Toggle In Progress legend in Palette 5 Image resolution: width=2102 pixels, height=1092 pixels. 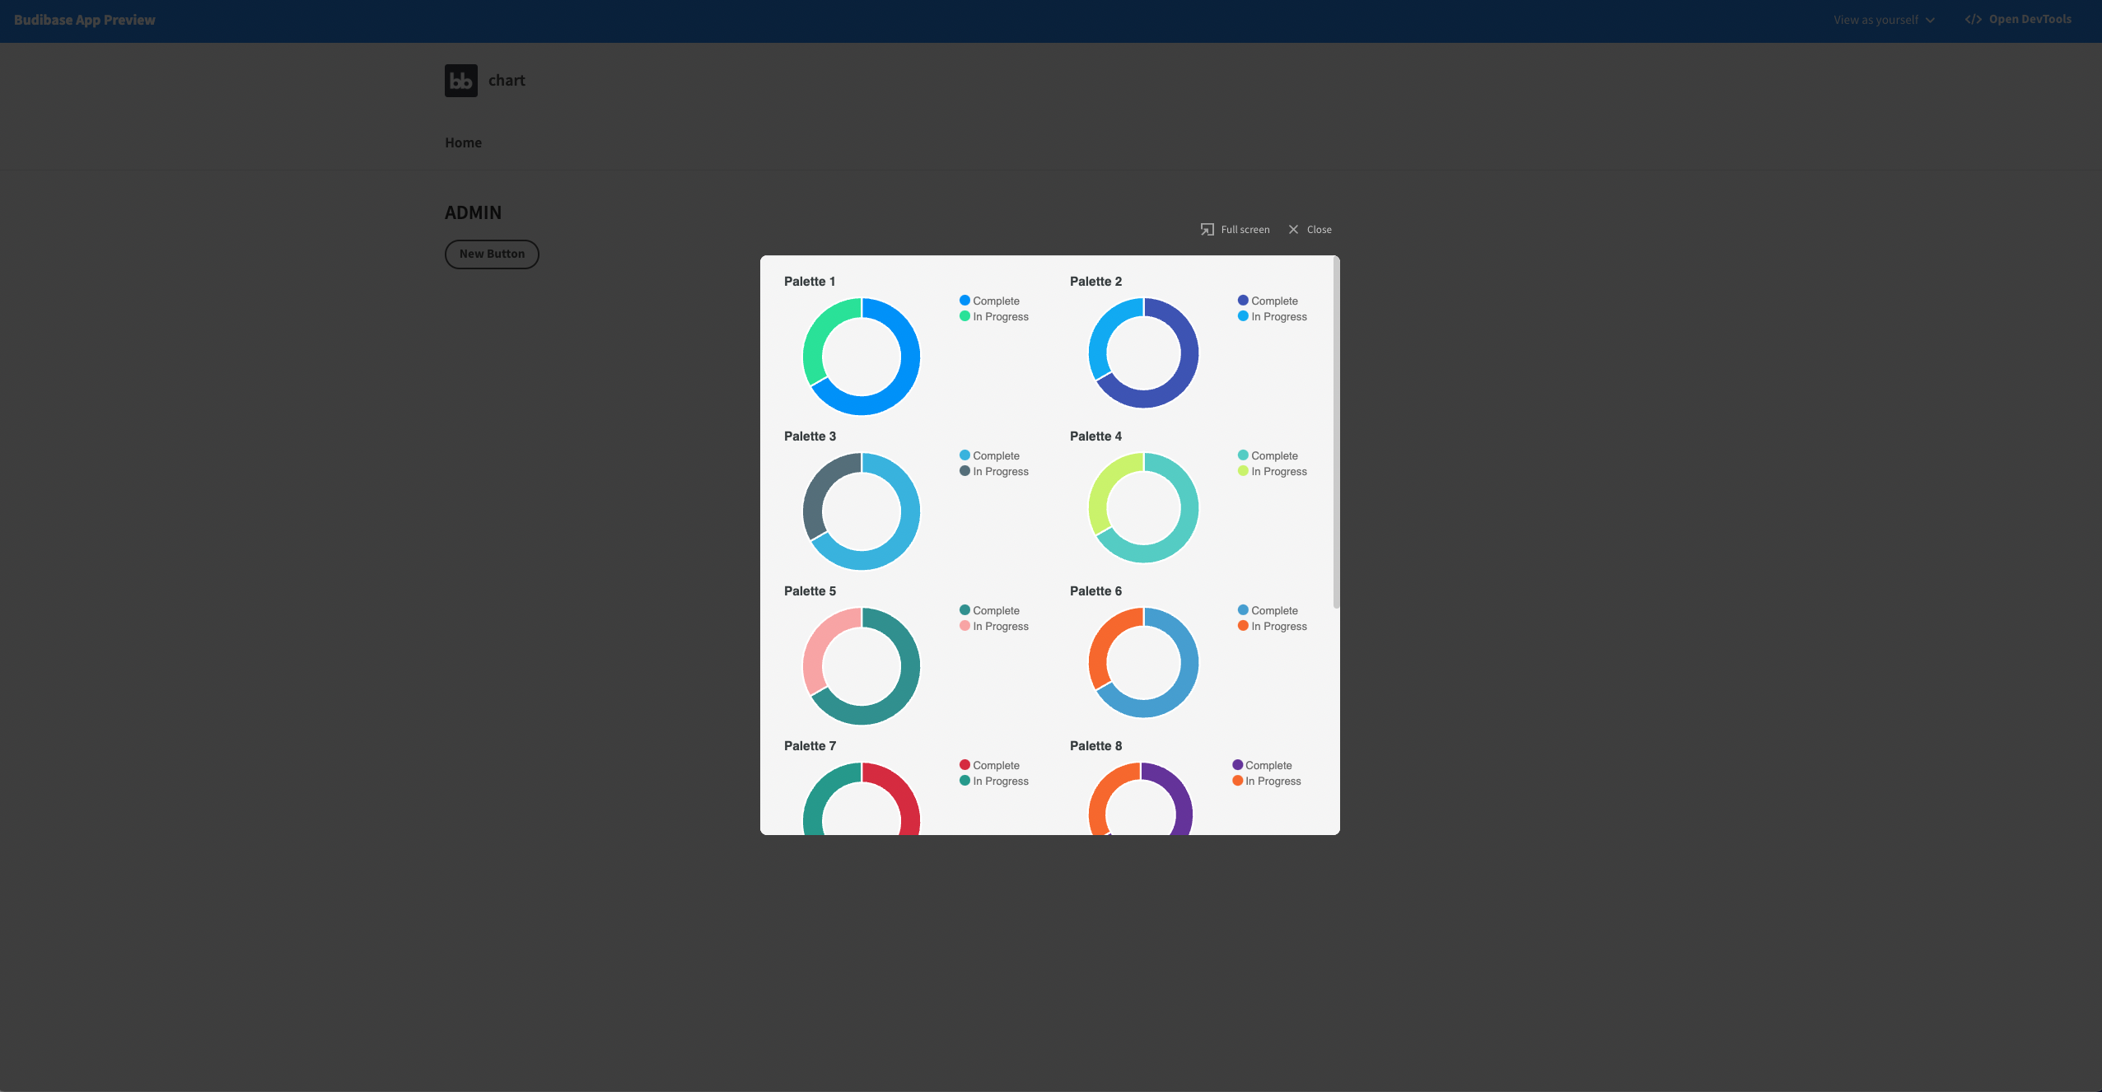(994, 626)
